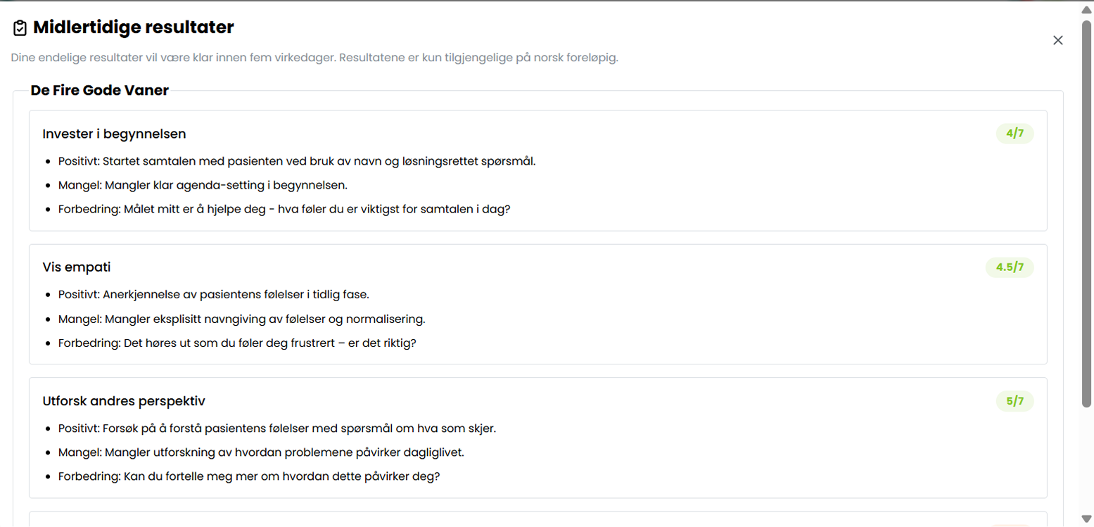This screenshot has width=1094, height=527.
Task: Close the Midlertidige resultater dialog
Action: (x=1057, y=40)
